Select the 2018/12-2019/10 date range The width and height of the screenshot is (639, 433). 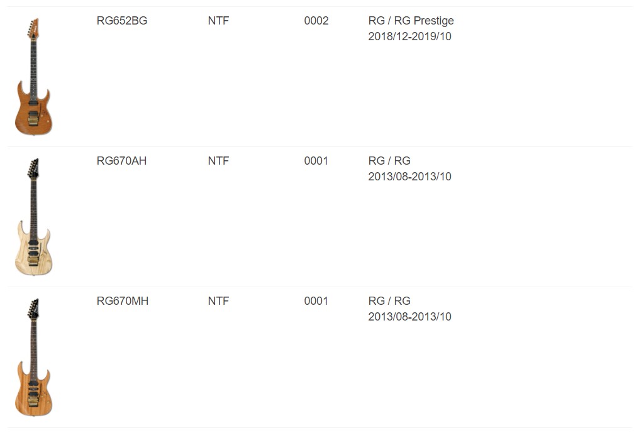pyautogui.click(x=409, y=36)
